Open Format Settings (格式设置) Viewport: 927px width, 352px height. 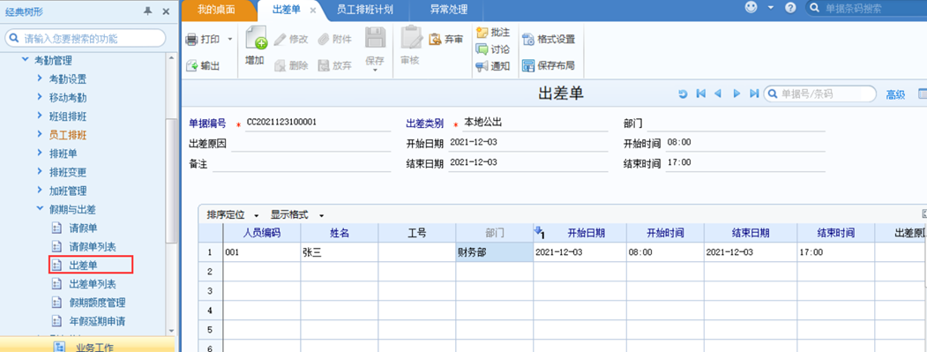(549, 39)
